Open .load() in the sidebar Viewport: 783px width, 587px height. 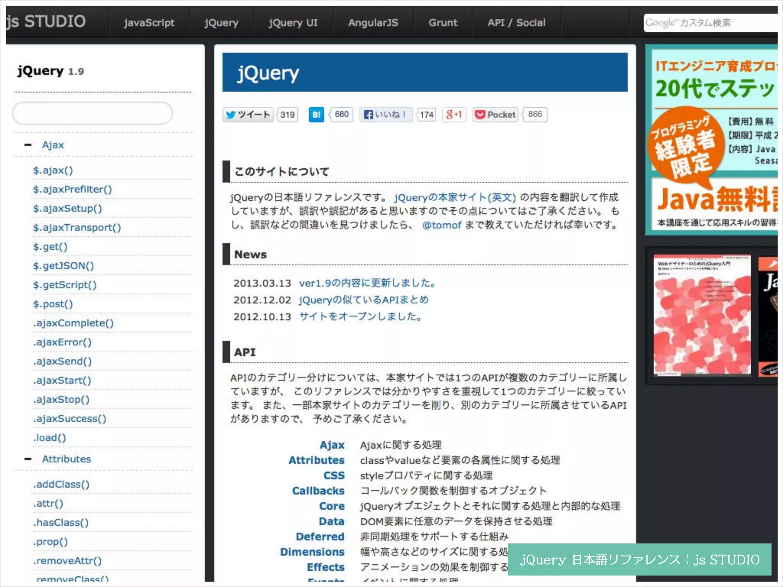49,438
